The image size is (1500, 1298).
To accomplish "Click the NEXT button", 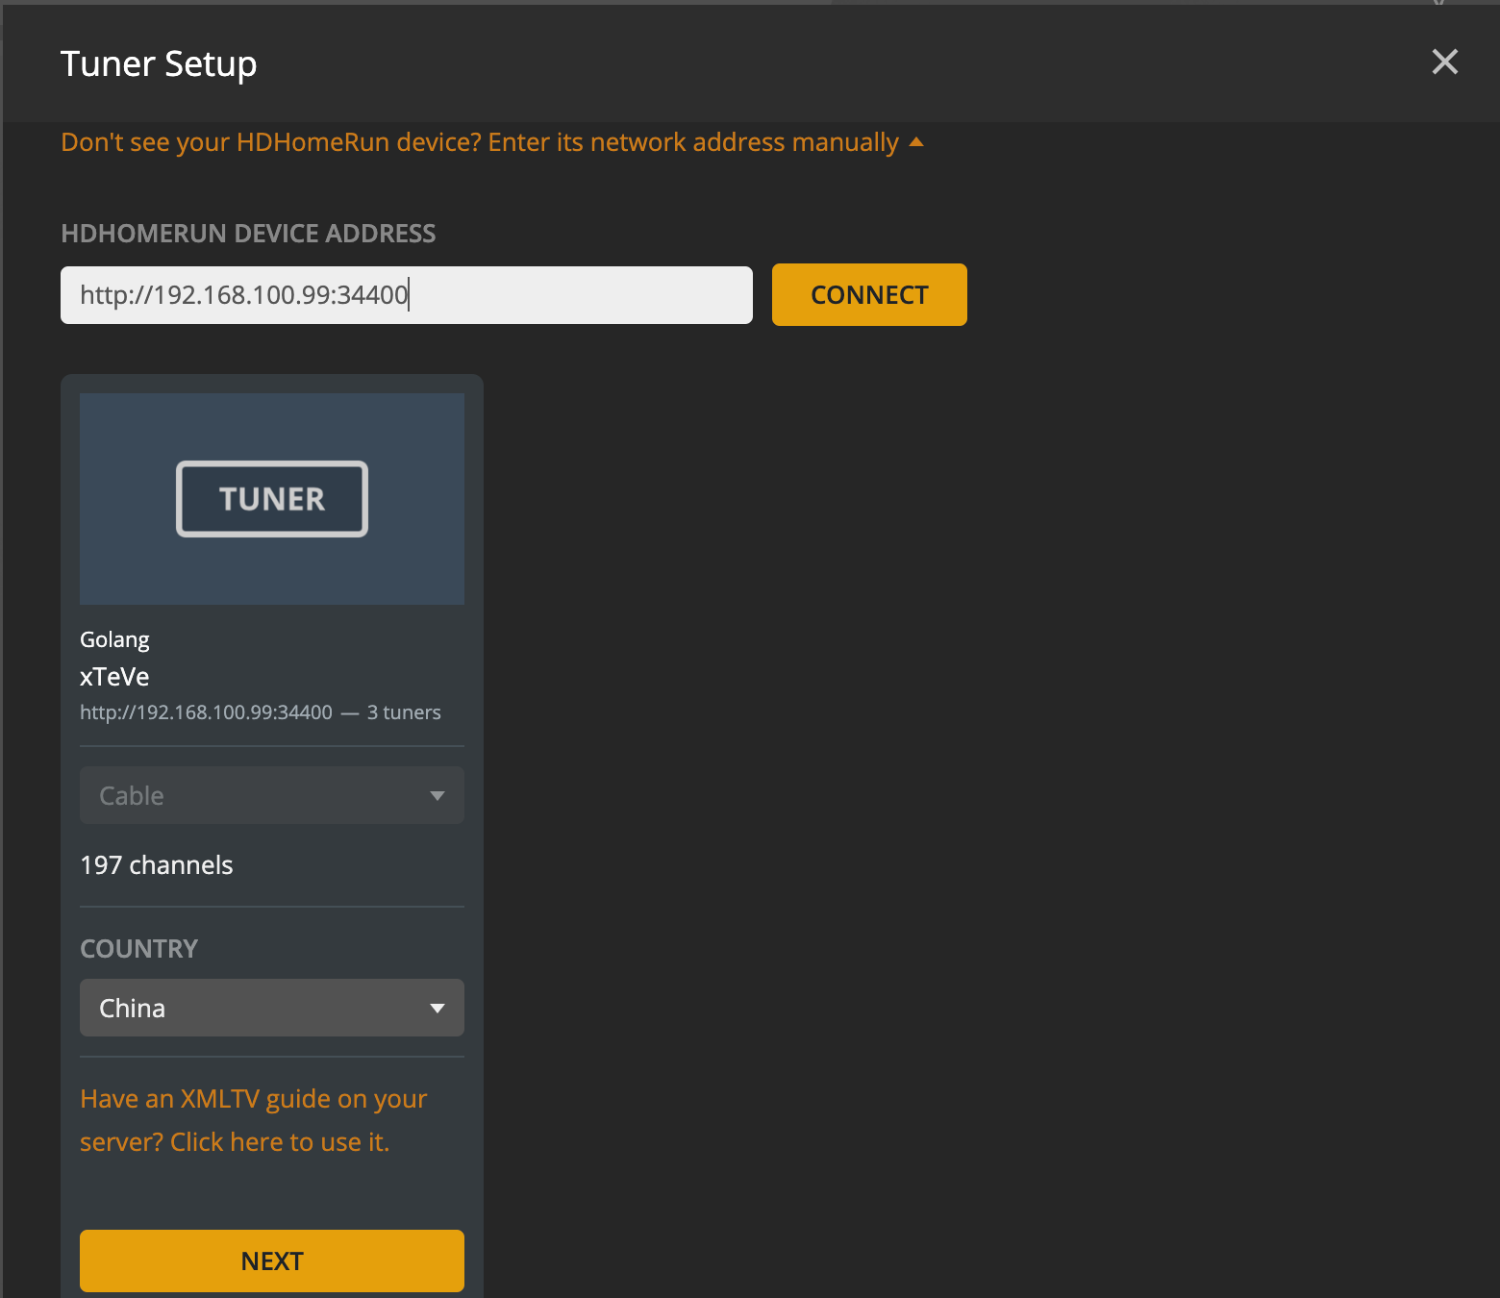I will click(272, 1261).
